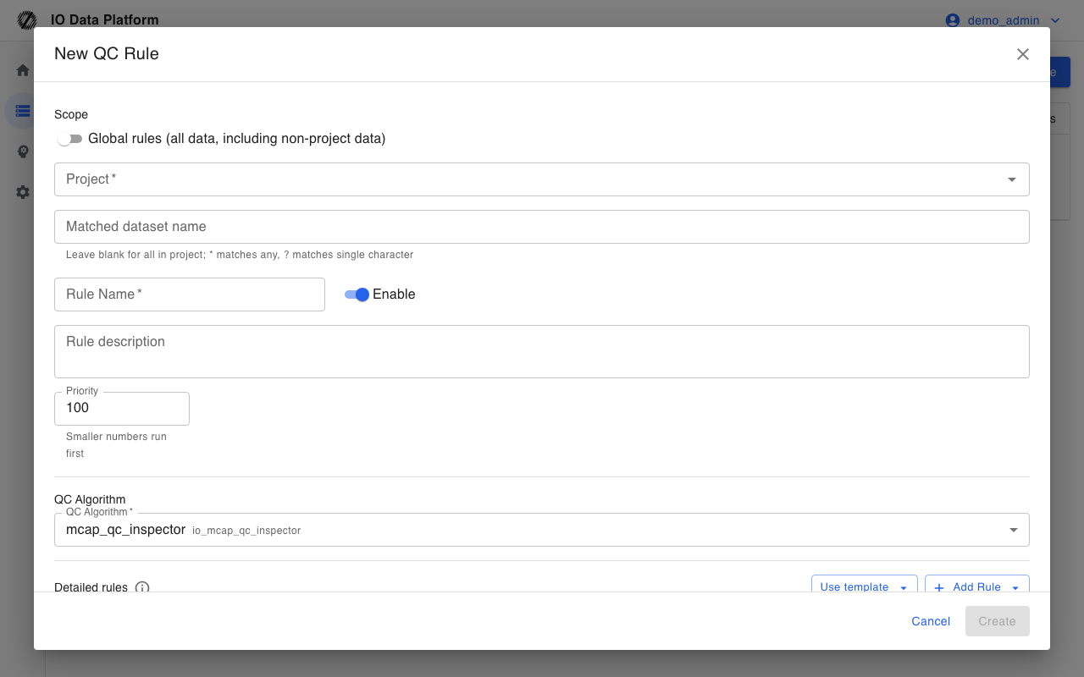
Task: Open the demo_admin user menu
Action: [1004, 20]
